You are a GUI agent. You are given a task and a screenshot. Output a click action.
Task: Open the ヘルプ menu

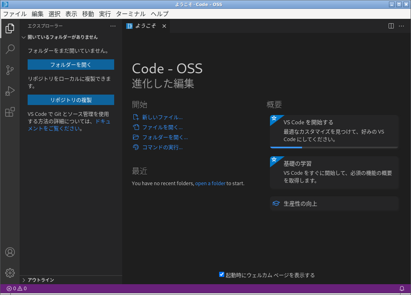tap(159, 14)
